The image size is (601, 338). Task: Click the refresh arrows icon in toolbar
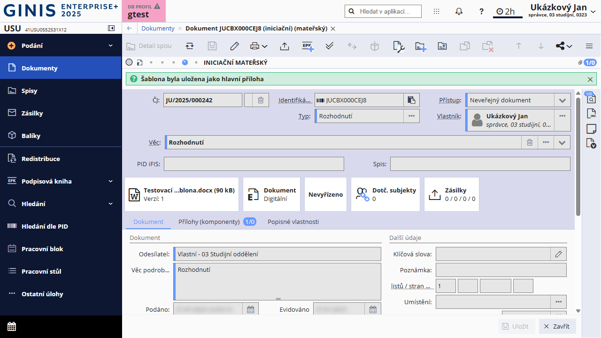point(190,46)
